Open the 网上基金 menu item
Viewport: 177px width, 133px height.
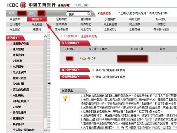(37, 24)
